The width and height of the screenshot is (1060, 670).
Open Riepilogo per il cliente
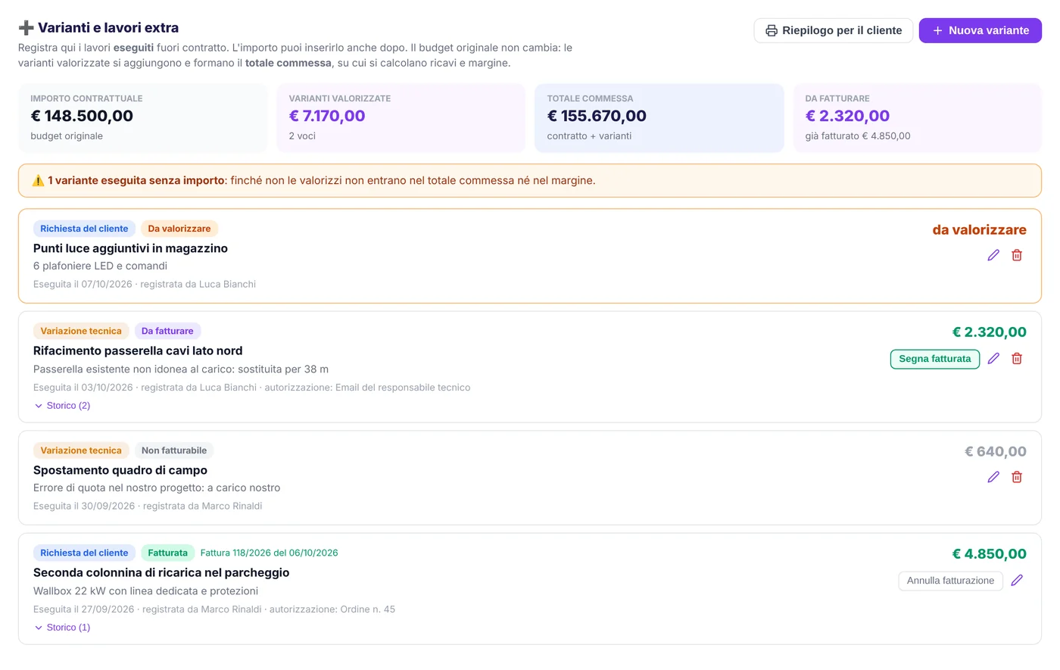pos(834,30)
